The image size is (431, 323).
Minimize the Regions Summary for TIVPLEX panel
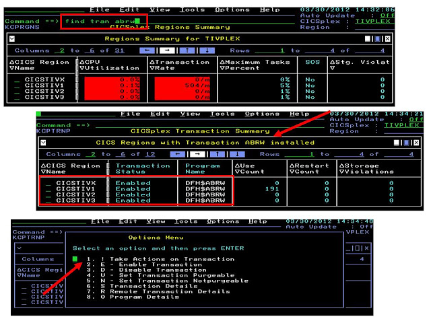point(368,39)
